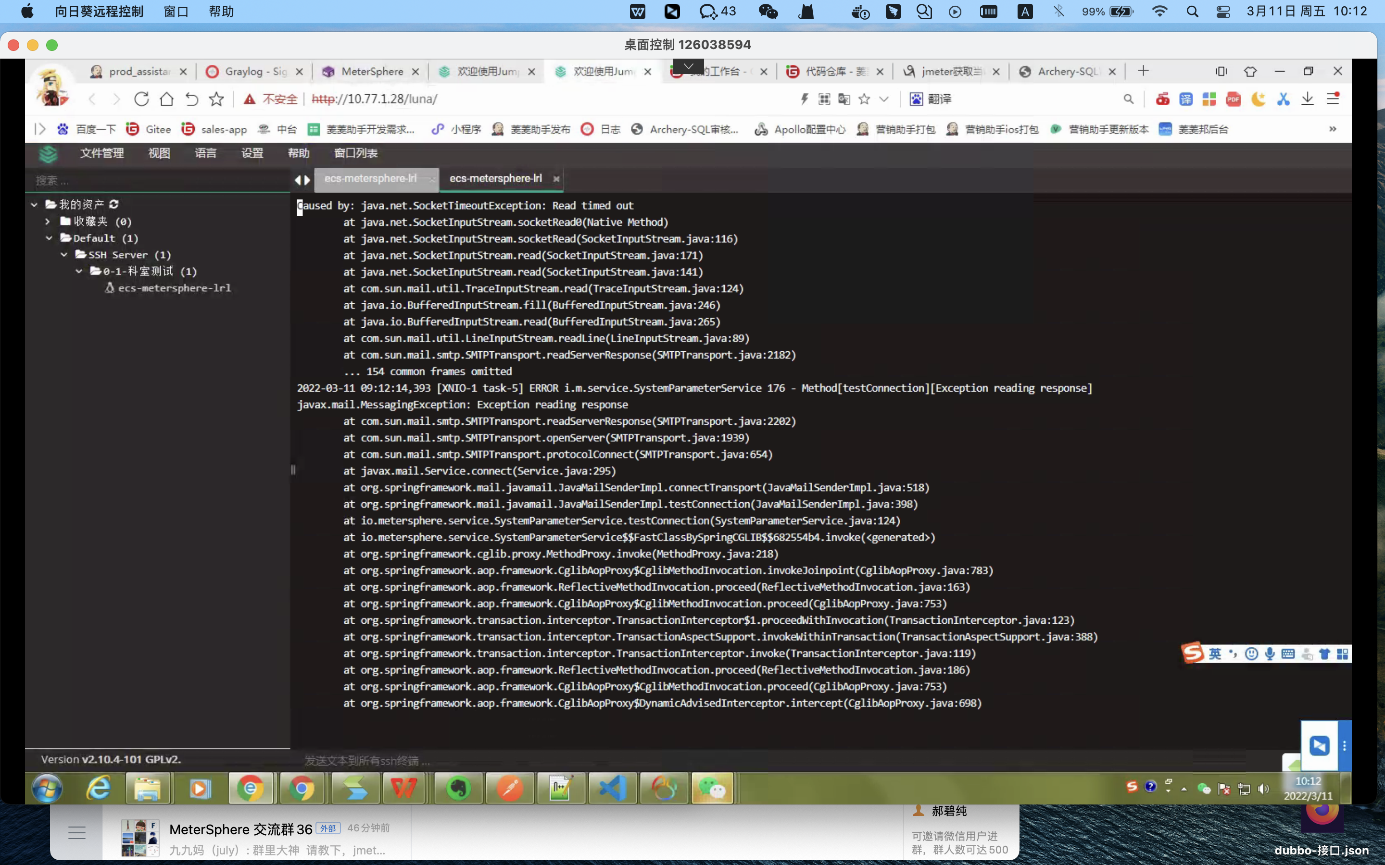Click the Sogou input method logo
1385x865 pixels.
[1193, 654]
